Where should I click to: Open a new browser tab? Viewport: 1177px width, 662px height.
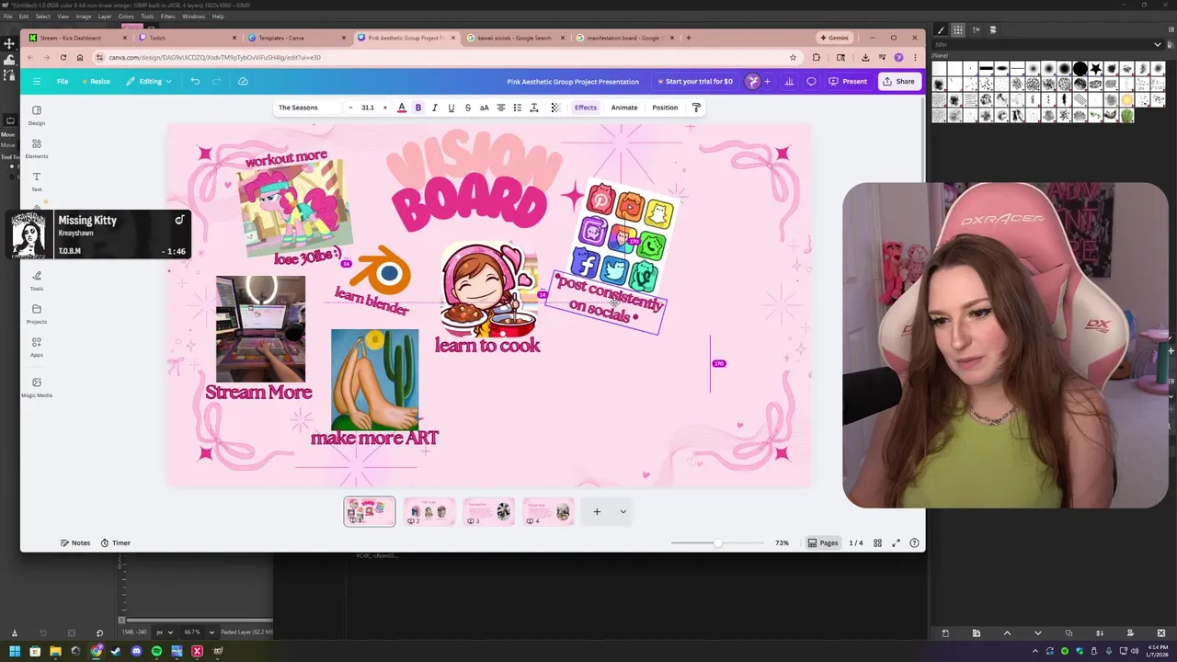coord(688,38)
